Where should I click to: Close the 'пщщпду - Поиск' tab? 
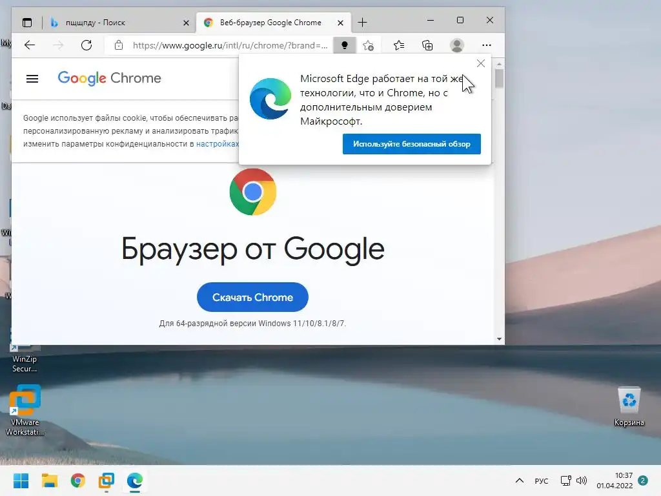186,23
